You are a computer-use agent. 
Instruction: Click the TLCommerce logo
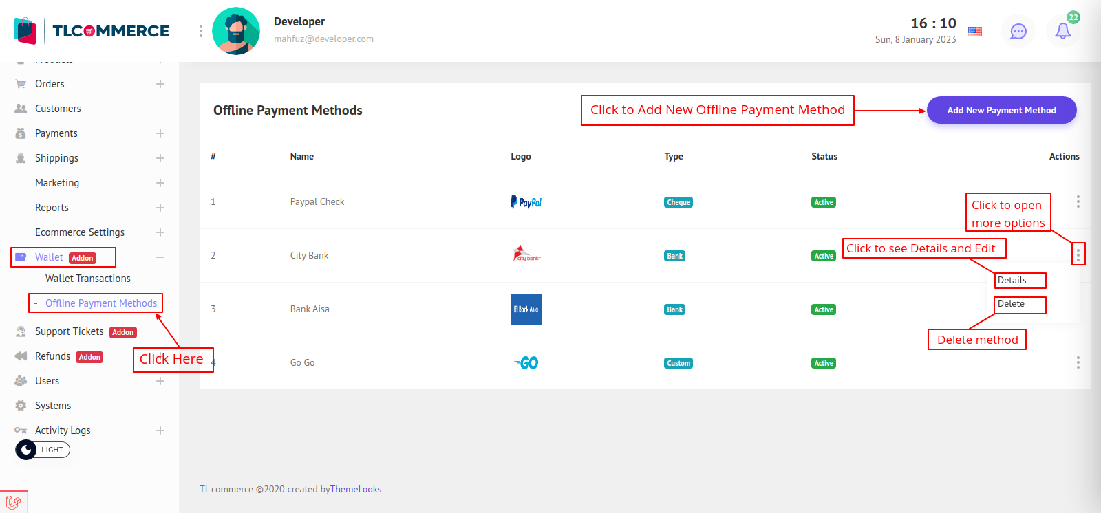92,31
